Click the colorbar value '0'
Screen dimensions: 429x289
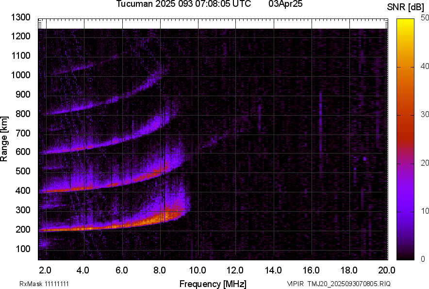click(x=423, y=259)
